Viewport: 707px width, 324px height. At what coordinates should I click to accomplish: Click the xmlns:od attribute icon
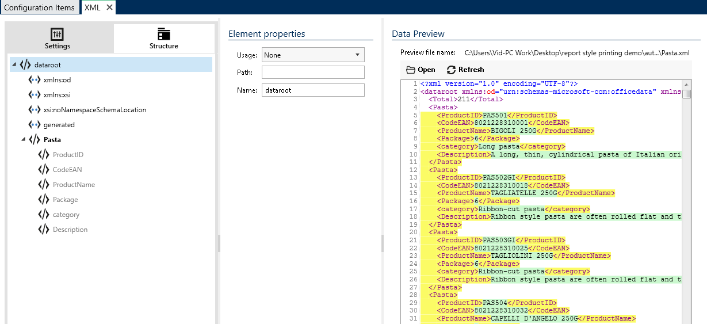tap(35, 80)
